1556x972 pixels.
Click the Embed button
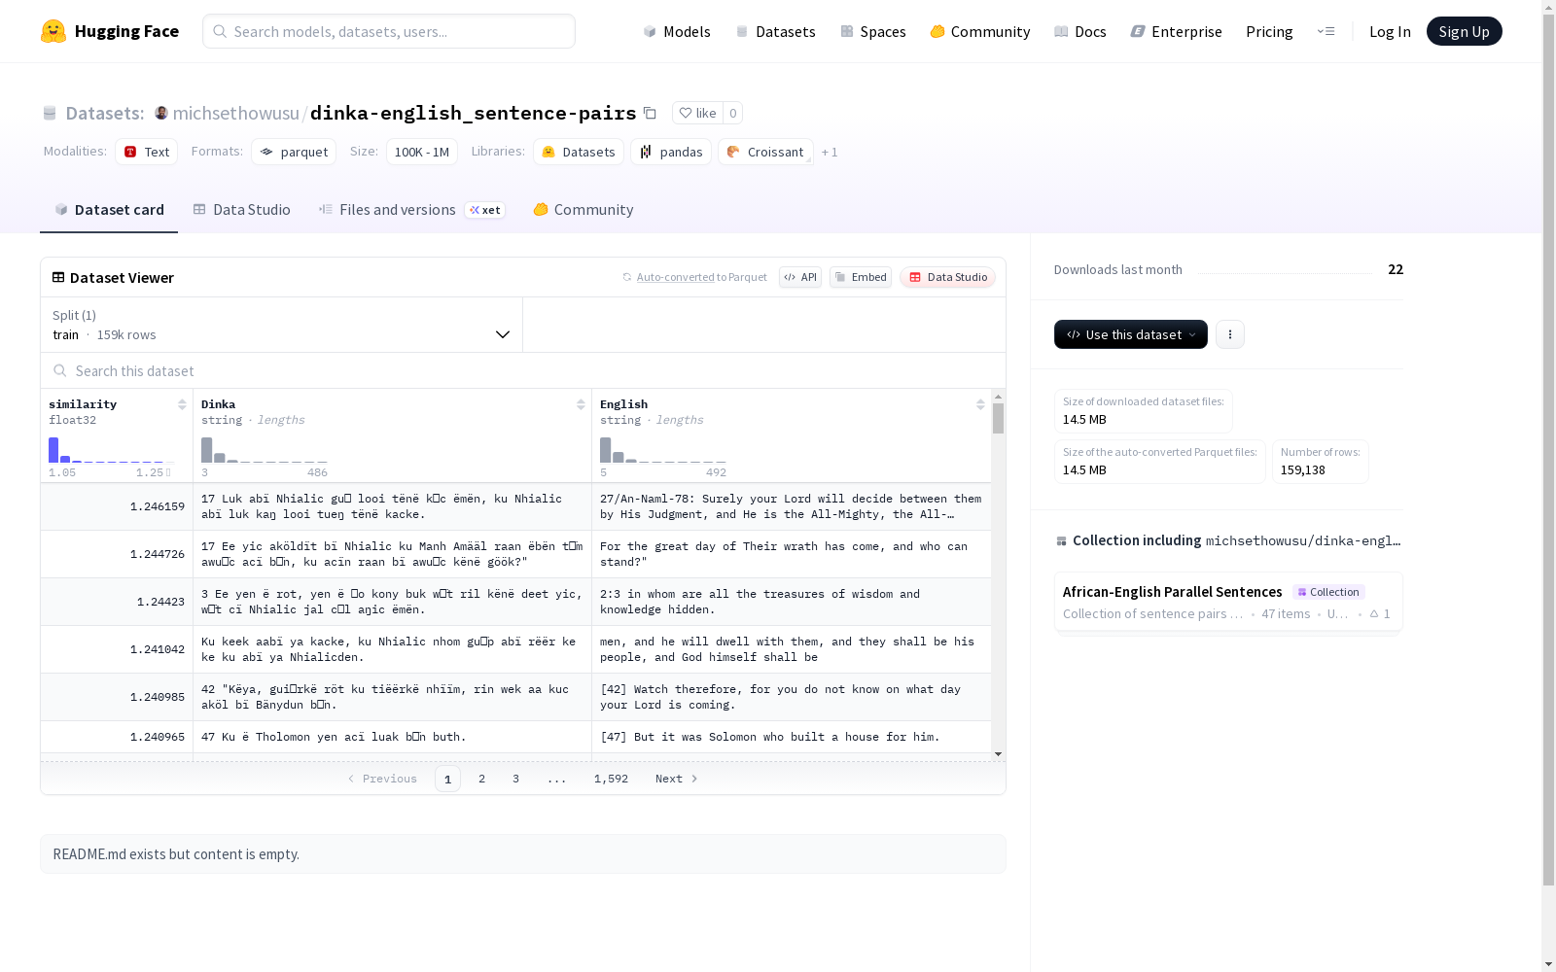click(861, 277)
